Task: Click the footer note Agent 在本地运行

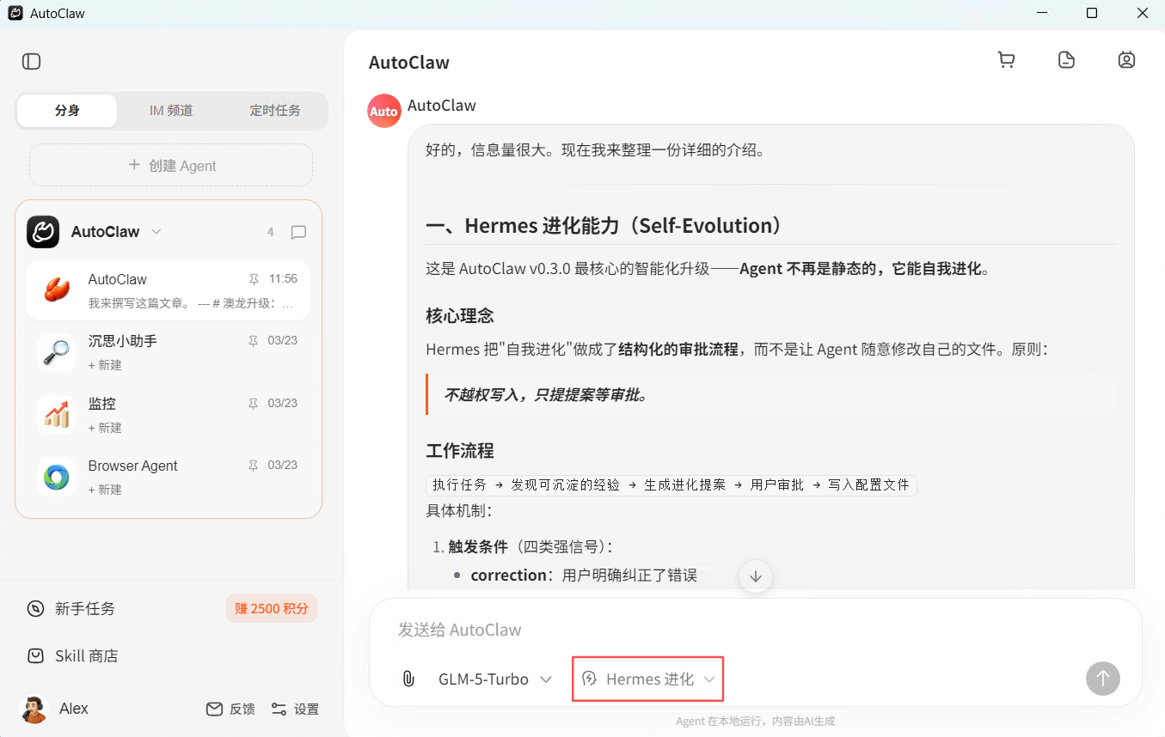Action: pos(755,722)
